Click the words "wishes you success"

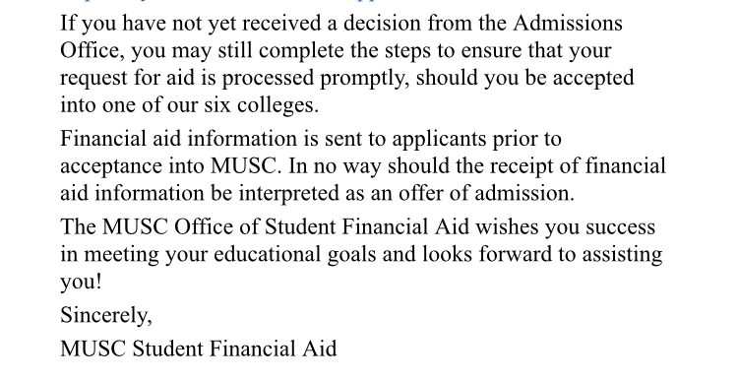[x=565, y=227]
